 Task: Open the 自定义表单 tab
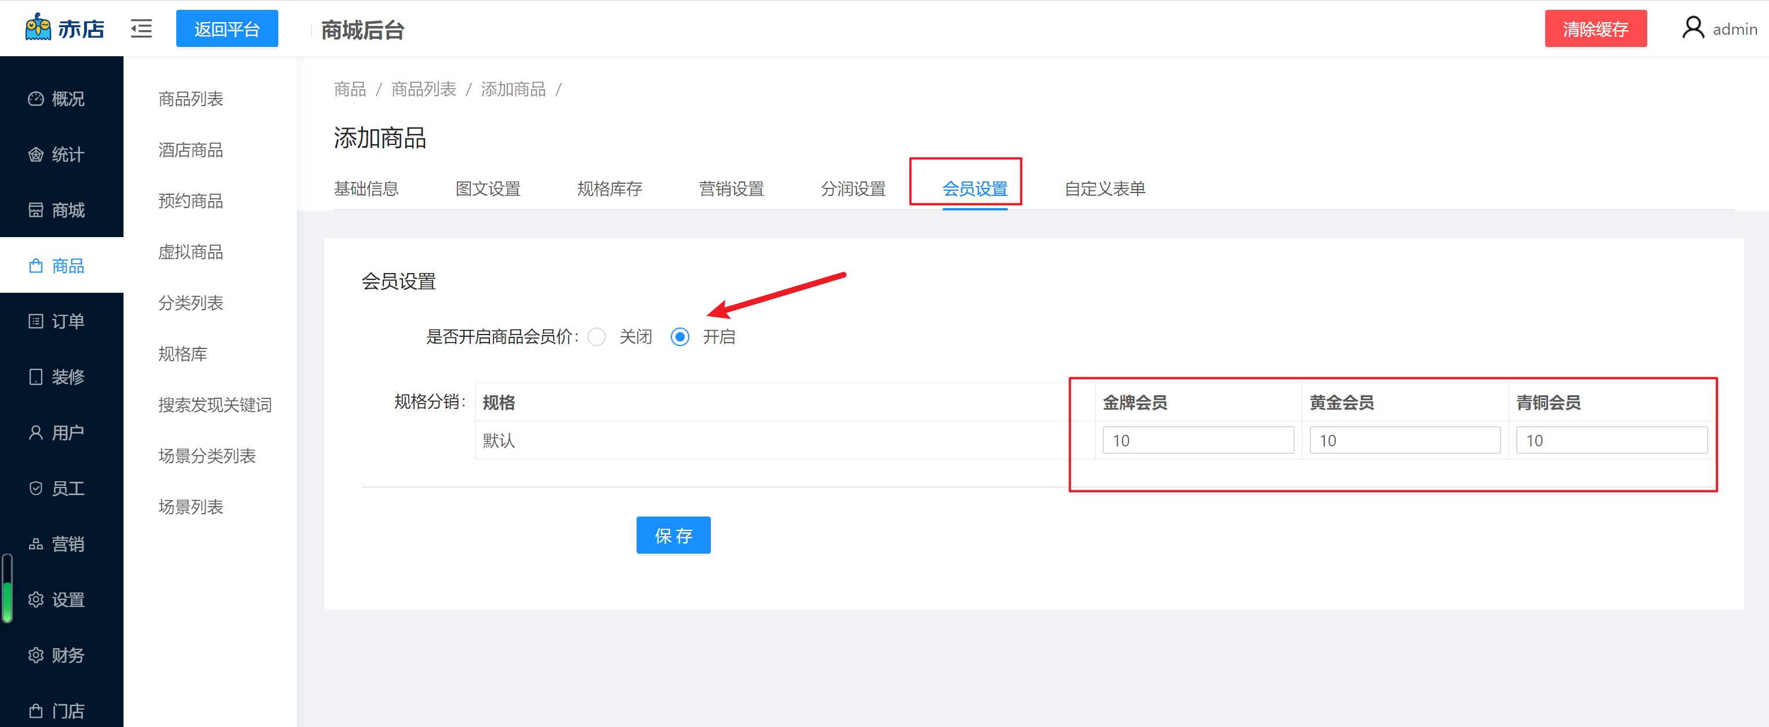[x=1105, y=189]
